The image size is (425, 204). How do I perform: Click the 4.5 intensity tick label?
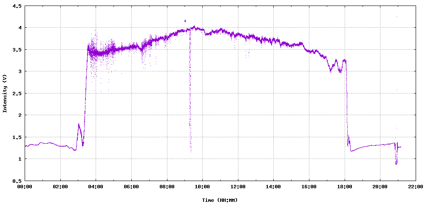[x=17, y=6]
